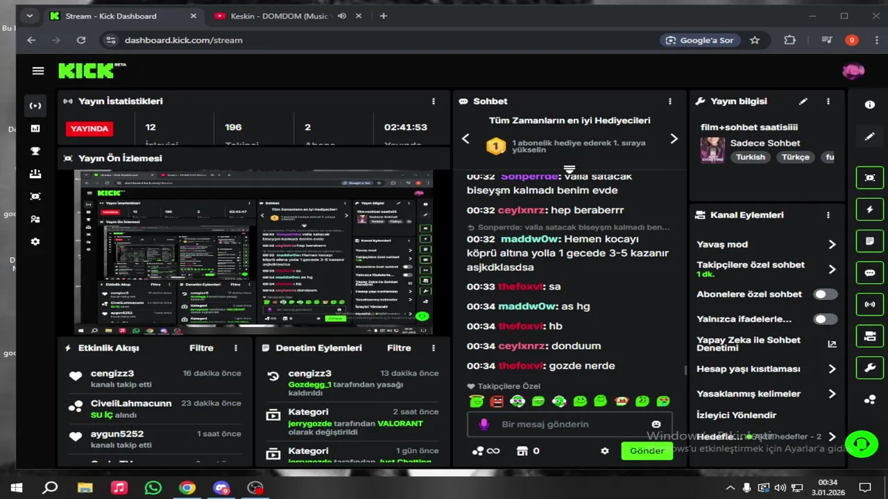Image resolution: width=888 pixels, height=499 pixels.
Task: Toggle Abonelere özel sohbet switch
Action: [x=825, y=295]
